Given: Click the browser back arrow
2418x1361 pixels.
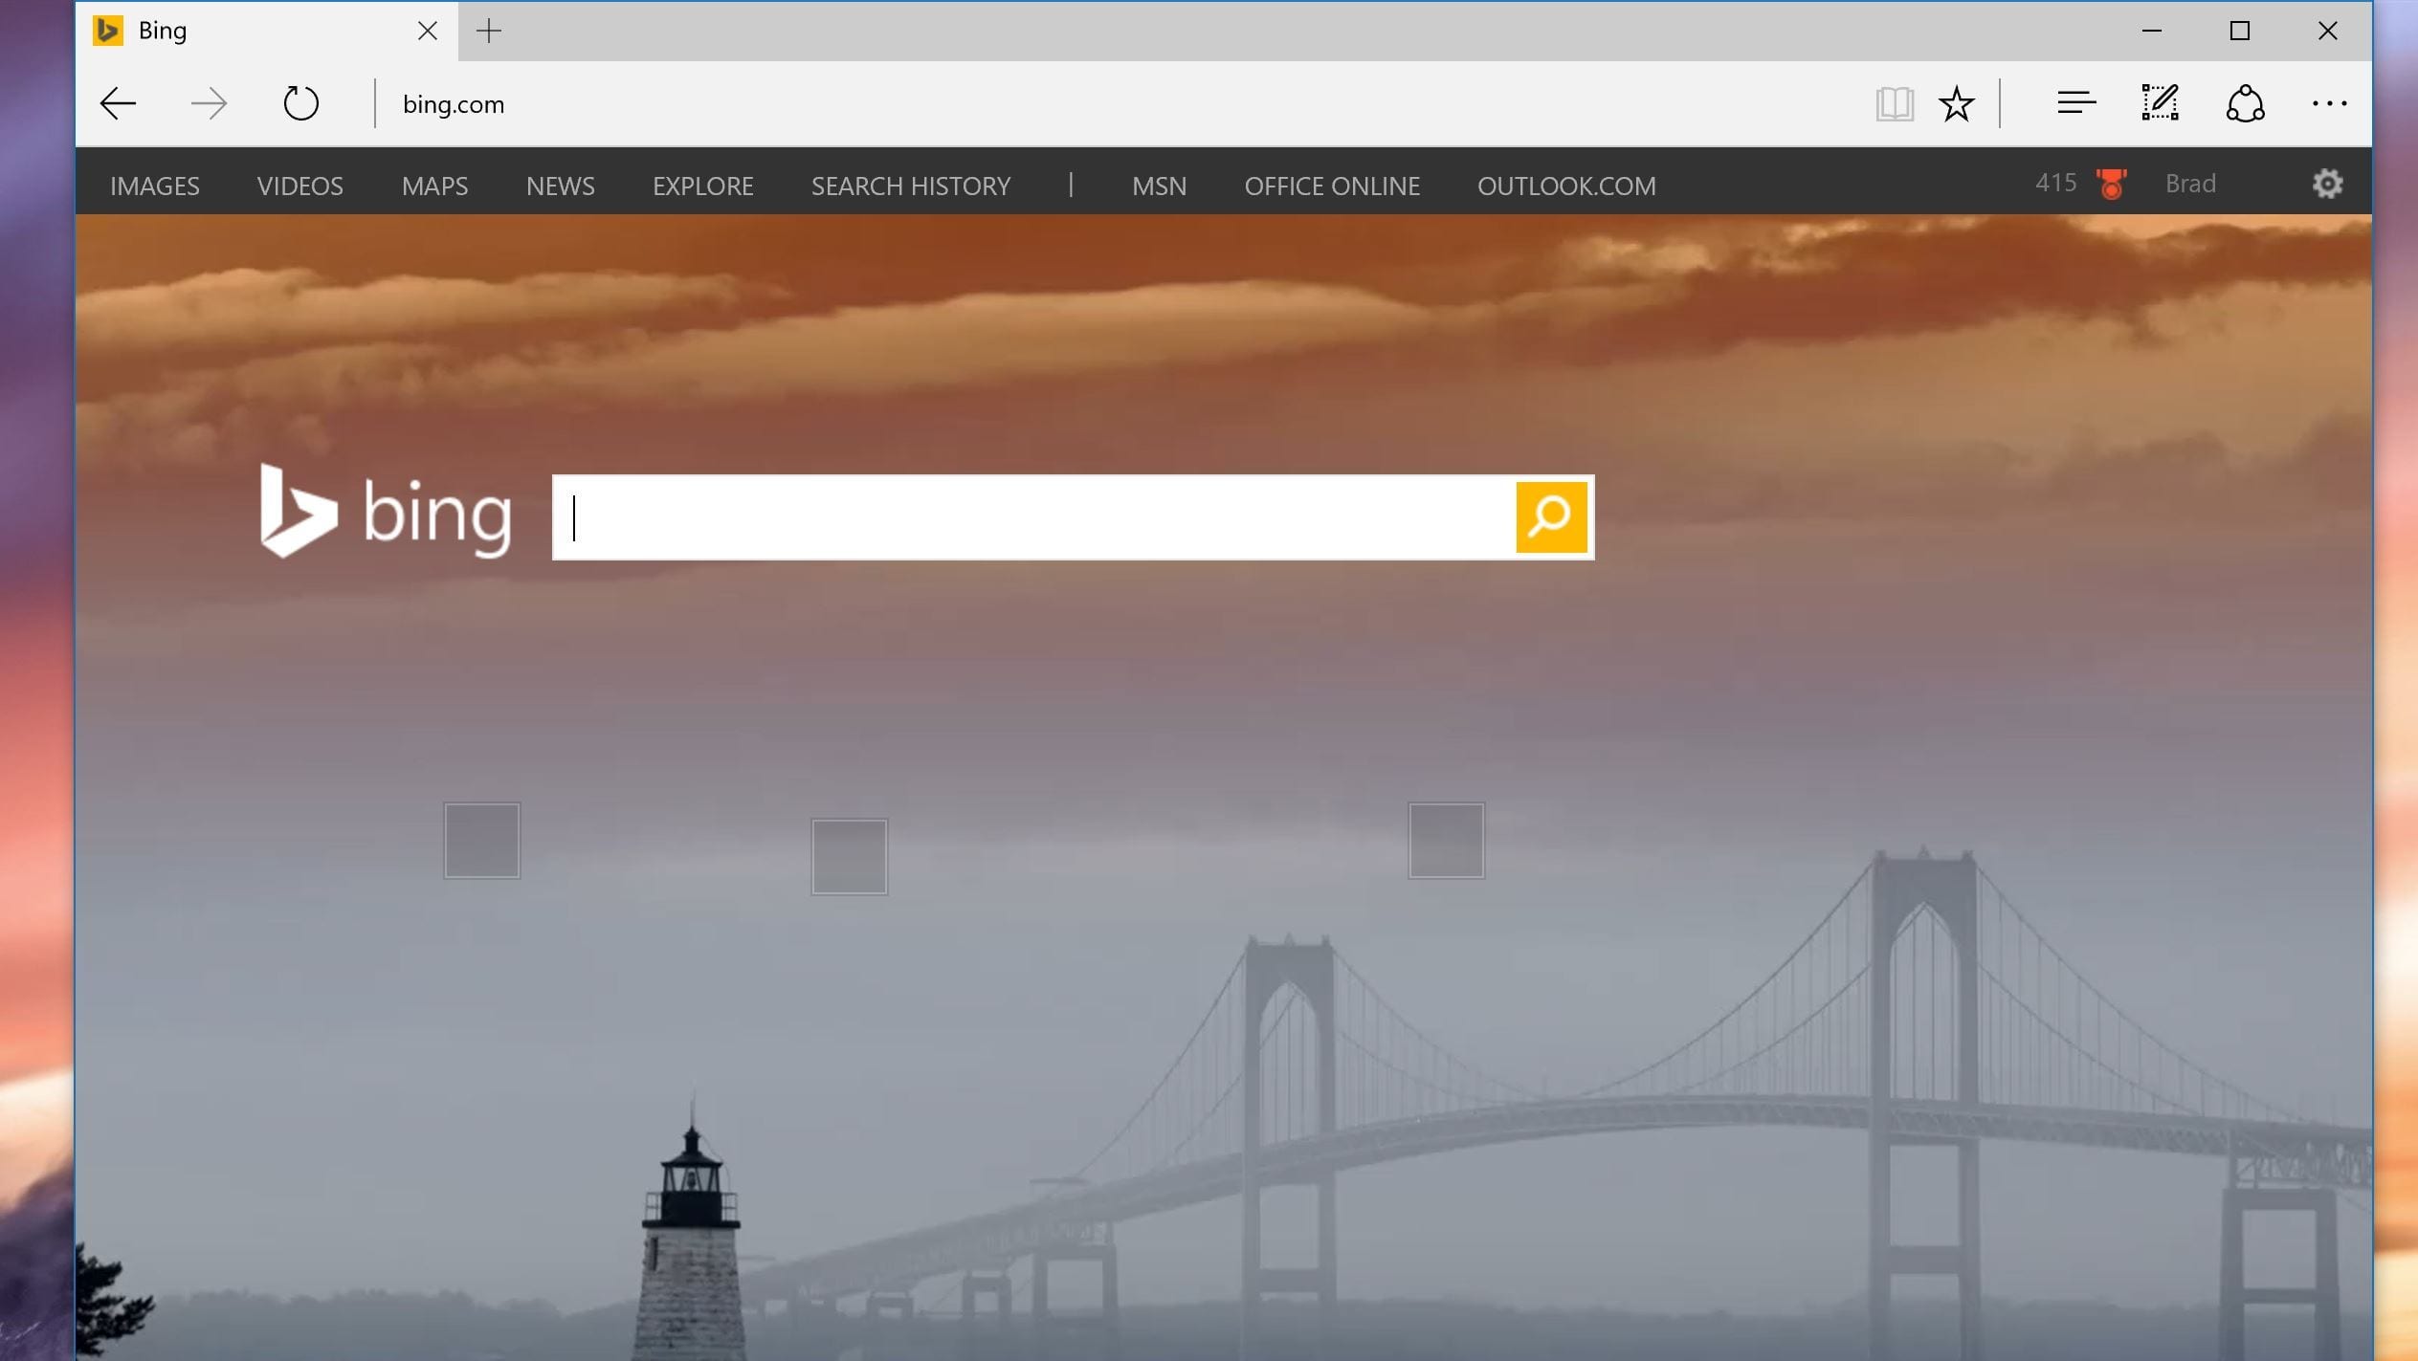Looking at the screenshot, I should [x=119, y=103].
